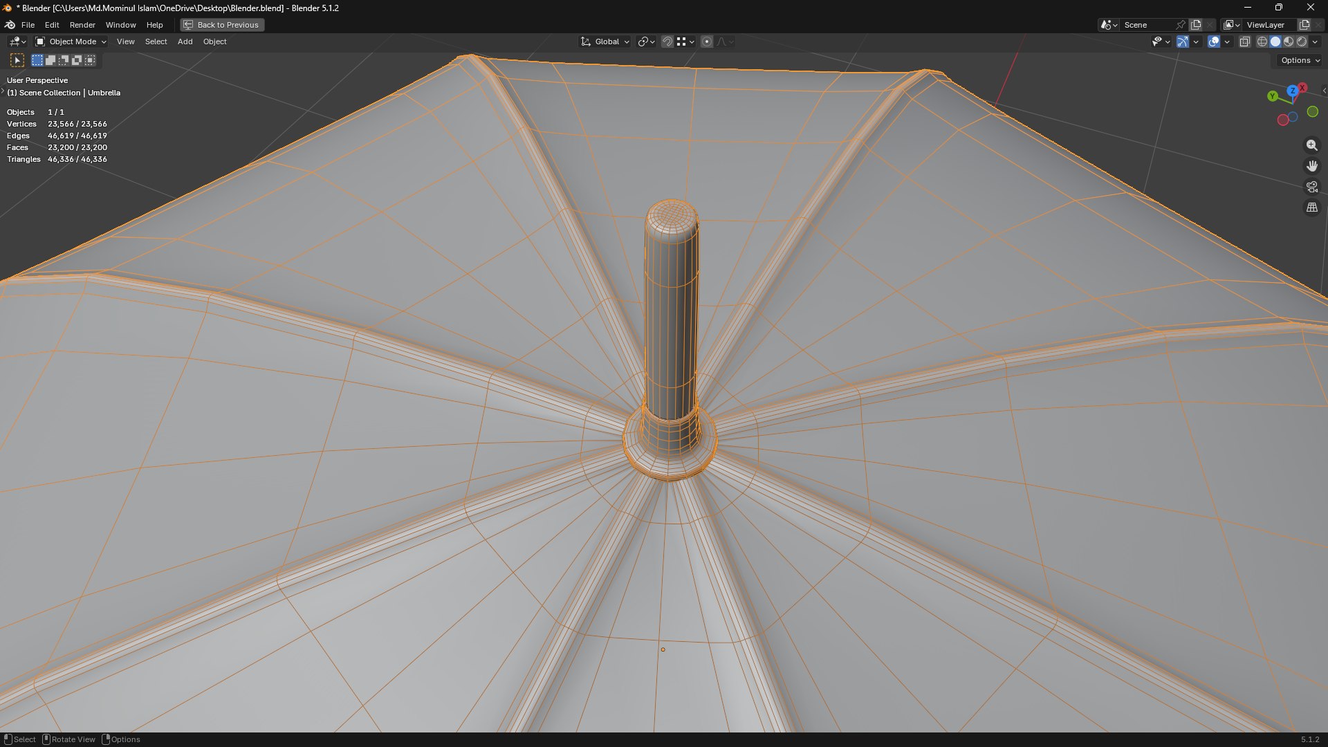
Task: Open the viewport View menu
Action: click(x=126, y=41)
